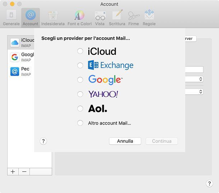Click the YAHOO! logo in provider list

point(103,94)
